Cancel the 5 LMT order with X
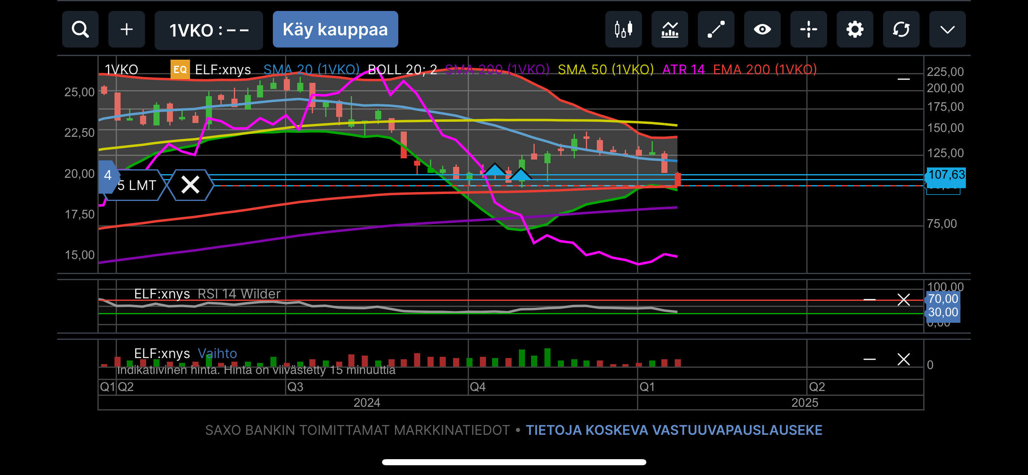 (x=190, y=185)
